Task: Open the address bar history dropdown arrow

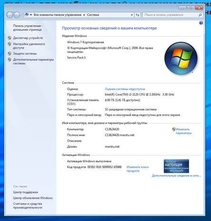Action: (132, 15)
